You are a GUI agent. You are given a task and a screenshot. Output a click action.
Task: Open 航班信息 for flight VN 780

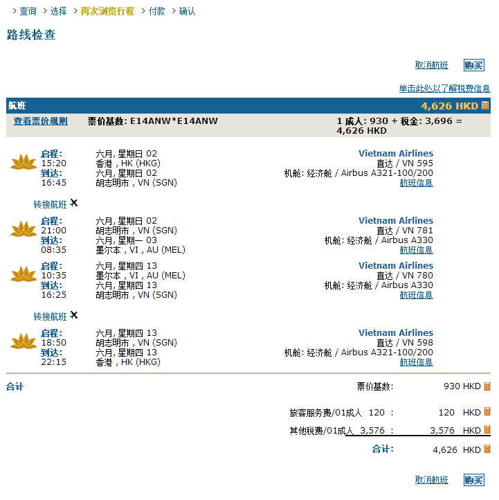[416, 295]
